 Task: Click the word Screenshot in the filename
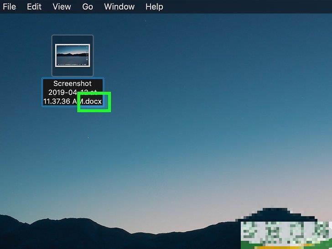click(73, 83)
